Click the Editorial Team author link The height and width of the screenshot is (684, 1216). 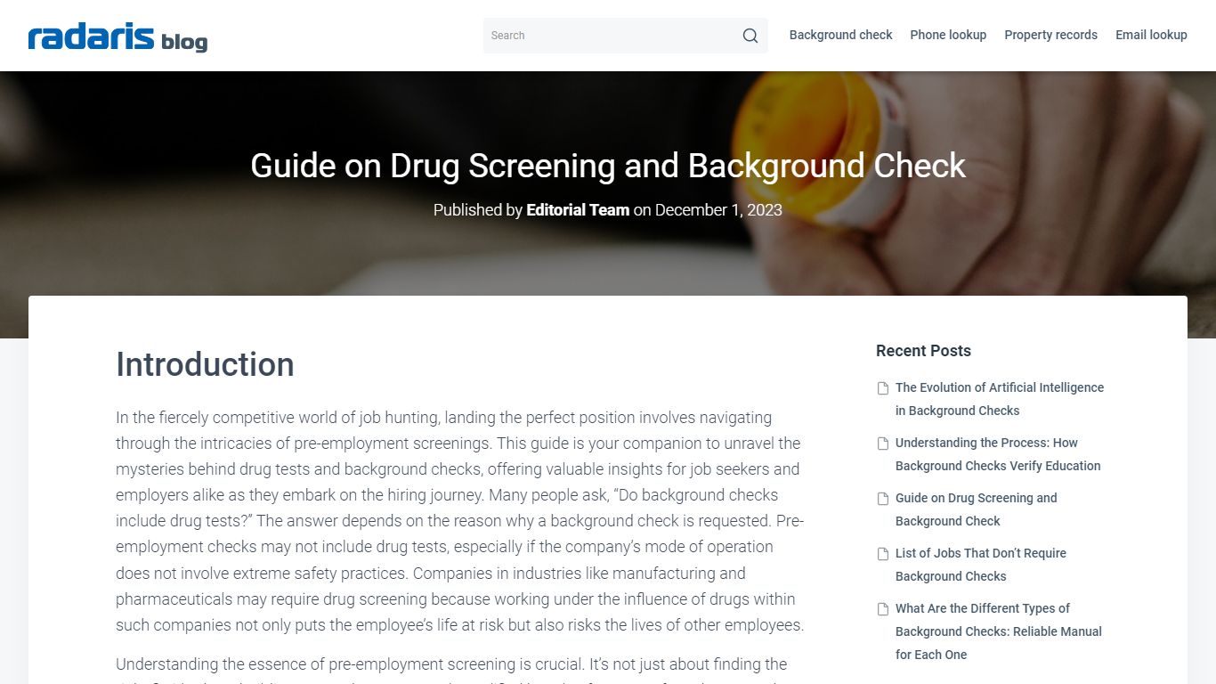(578, 210)
